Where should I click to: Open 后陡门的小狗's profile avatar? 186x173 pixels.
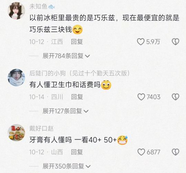16,78
